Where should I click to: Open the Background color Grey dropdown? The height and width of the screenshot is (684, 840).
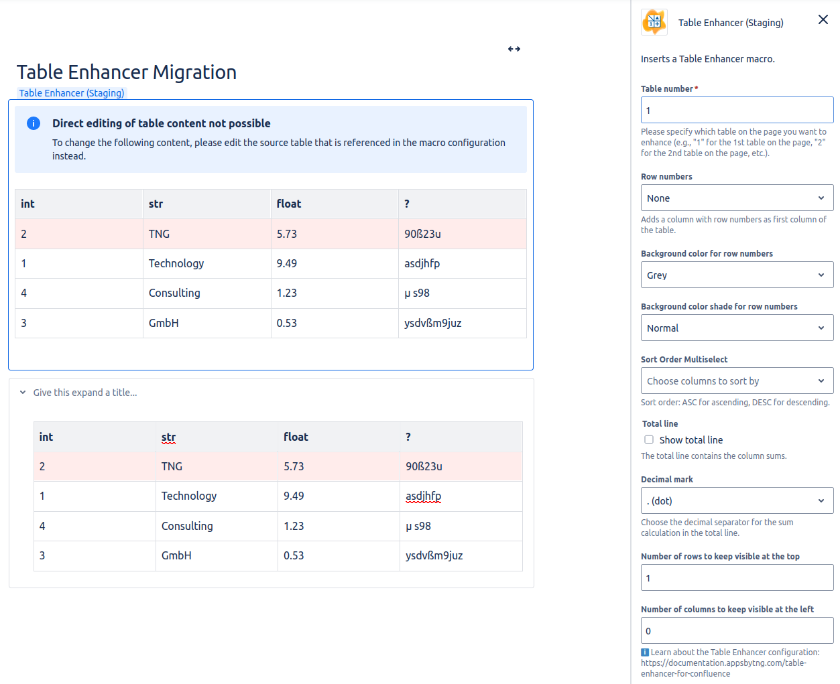pos(736,275)
